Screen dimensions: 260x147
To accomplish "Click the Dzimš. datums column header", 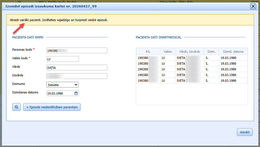I will click(233, 52).
